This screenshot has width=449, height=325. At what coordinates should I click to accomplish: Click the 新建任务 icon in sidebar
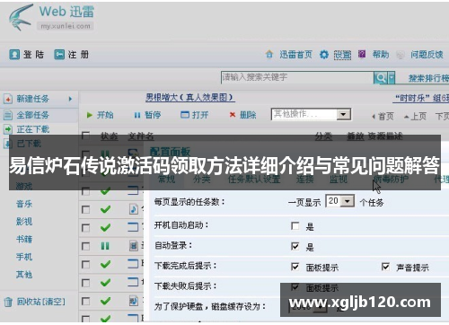tap(8, 99)
